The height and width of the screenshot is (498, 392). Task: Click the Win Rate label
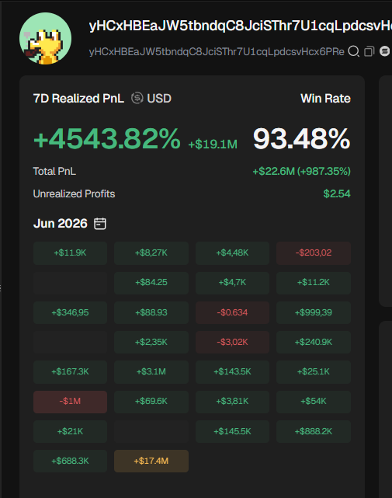point(325,99)
